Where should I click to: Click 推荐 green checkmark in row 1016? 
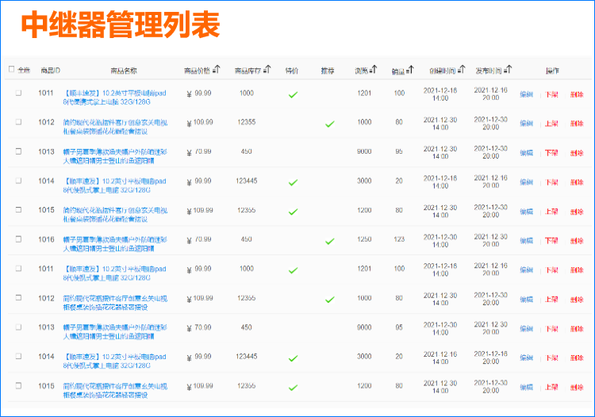(x=329, y=242)
